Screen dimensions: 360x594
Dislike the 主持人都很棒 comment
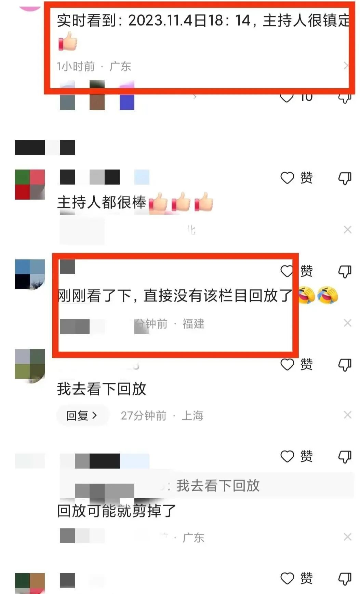(345, 178)
